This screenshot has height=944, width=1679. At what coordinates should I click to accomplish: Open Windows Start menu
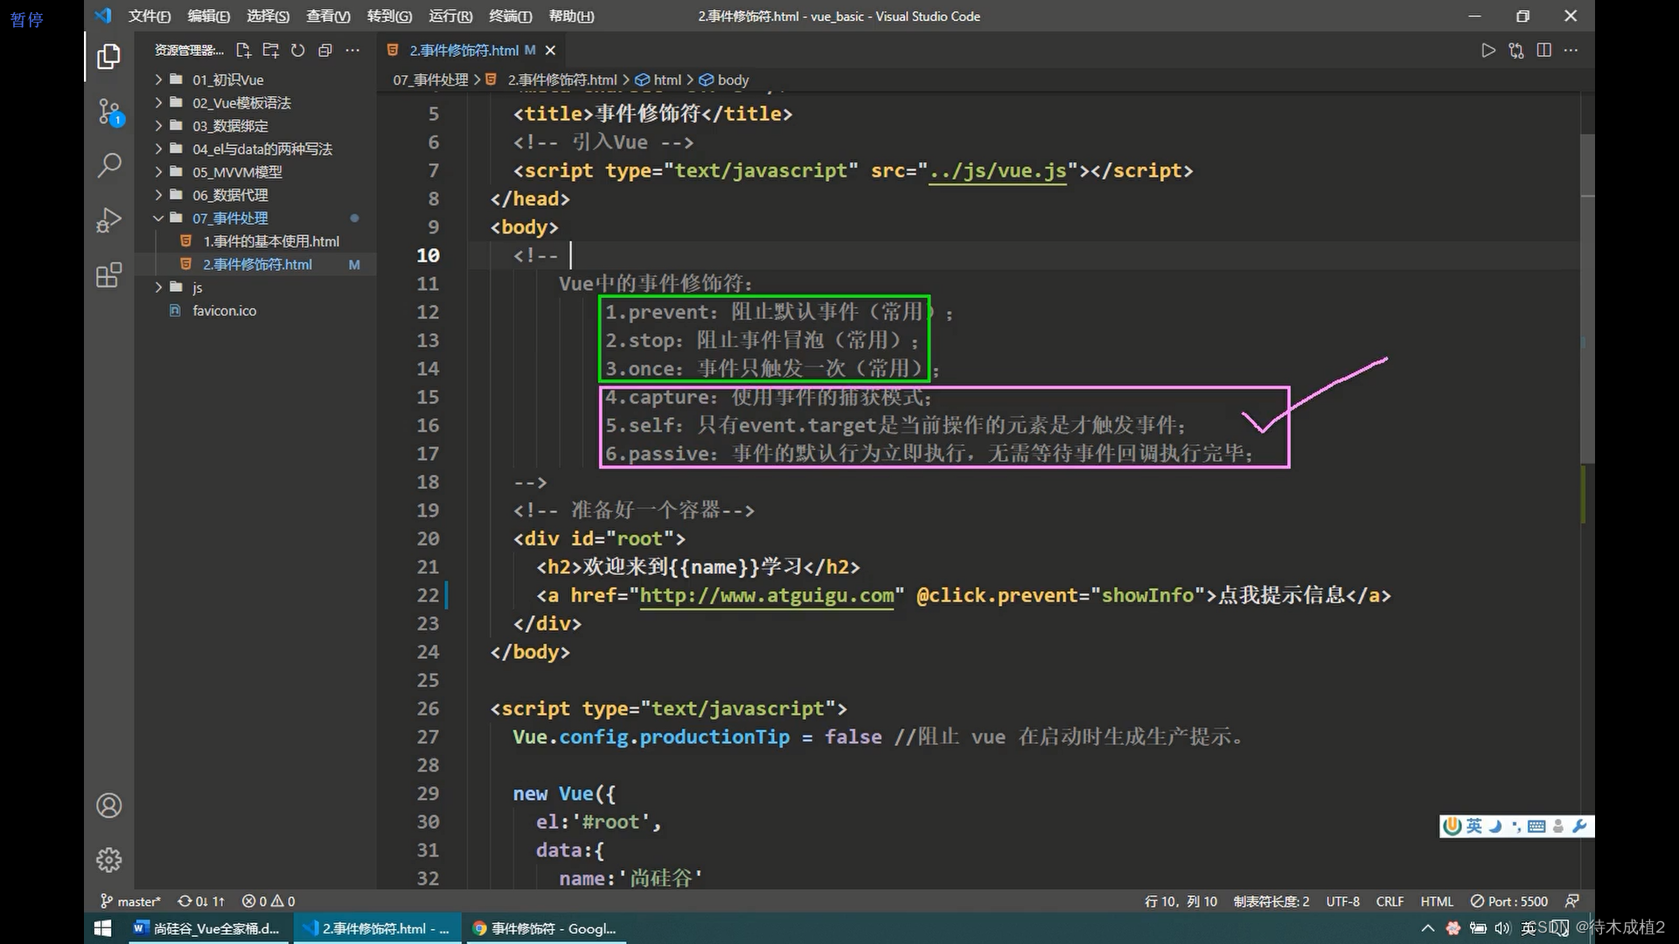(x=102, y=928)
